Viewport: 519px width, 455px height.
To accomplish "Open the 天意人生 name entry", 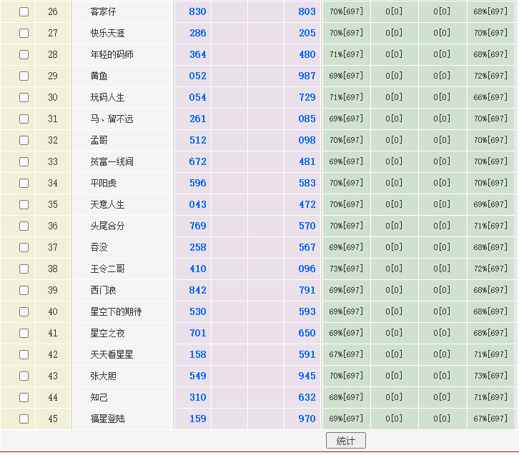I will pos(107,204).
